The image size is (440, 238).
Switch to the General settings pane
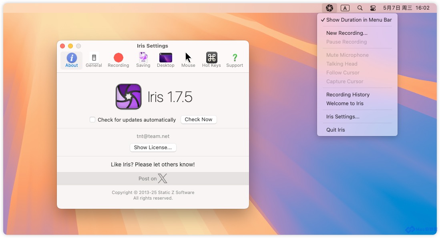94,60
